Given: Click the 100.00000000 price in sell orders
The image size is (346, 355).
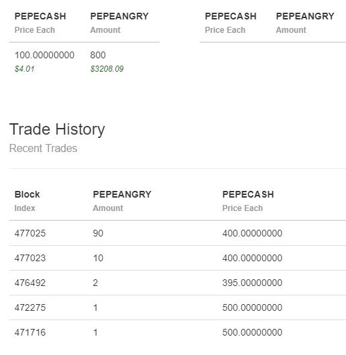Looking at the screenshot, I should point(44,55).
